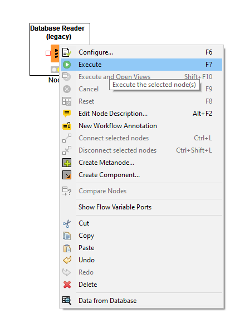Select Disconnect selected nodes entry
Screen dimensions: 235x318
pyautogui.click(x=141, y=150)
